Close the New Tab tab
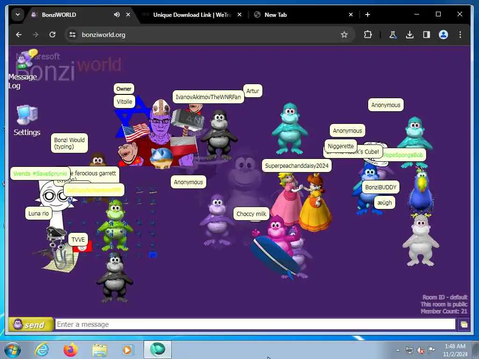479x359 pixels. (x=351, y=14)
